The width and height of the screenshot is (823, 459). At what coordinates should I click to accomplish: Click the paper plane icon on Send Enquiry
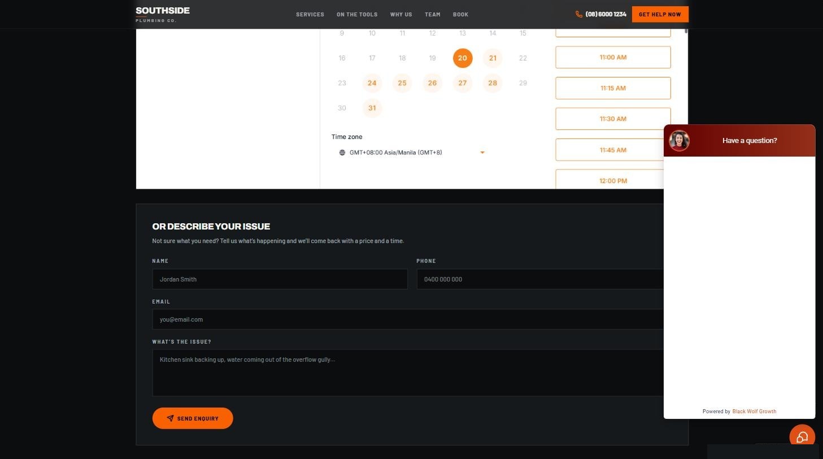[170, 418]
